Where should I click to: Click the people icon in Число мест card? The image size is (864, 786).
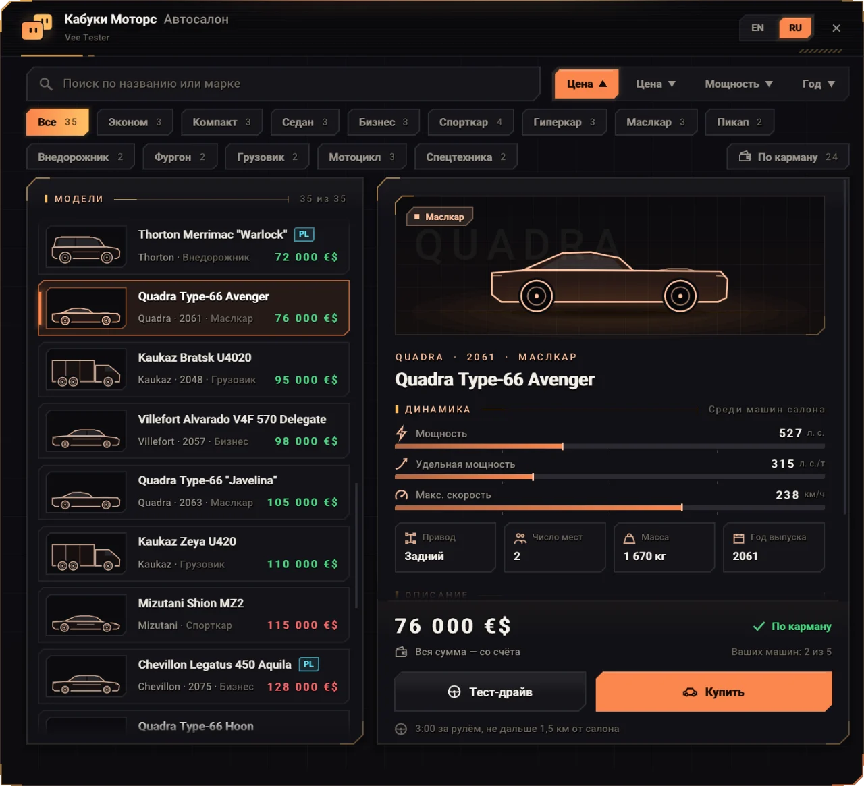click(x=520, y=538)
